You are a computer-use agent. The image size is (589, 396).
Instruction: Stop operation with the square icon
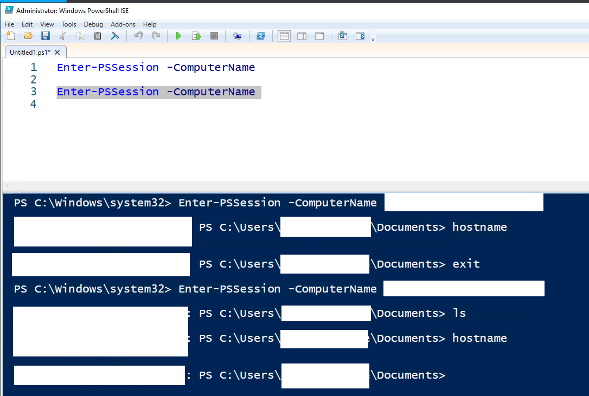(x=214, y=36)
